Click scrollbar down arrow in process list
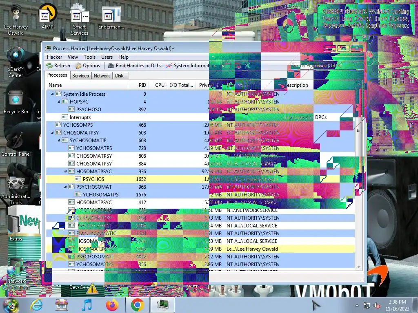The height and width of the screenshot is (313, 418). point(358,267)
